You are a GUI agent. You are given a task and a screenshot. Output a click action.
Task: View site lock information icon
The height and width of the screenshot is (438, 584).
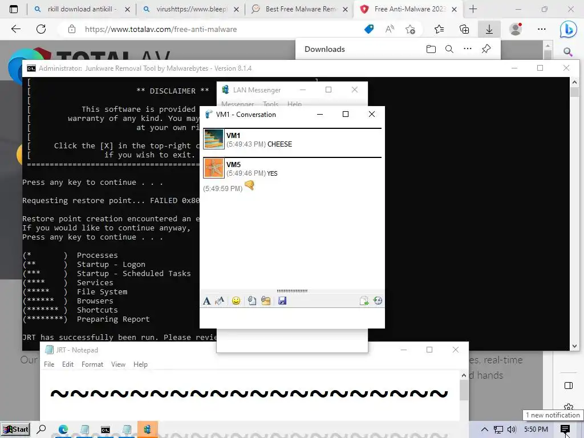(72, 29)
